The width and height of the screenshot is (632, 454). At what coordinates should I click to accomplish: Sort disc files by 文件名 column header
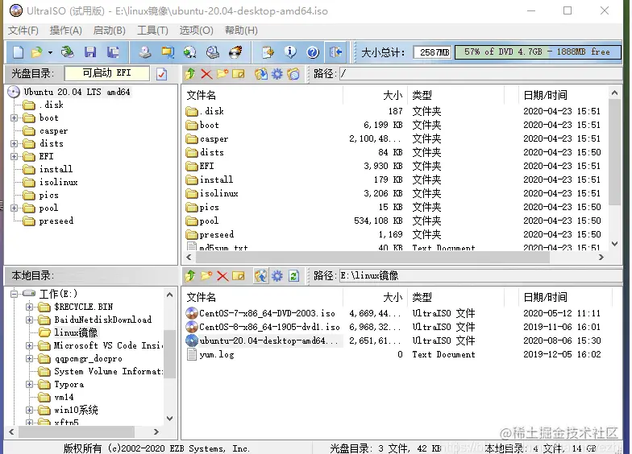click(263, 95)
